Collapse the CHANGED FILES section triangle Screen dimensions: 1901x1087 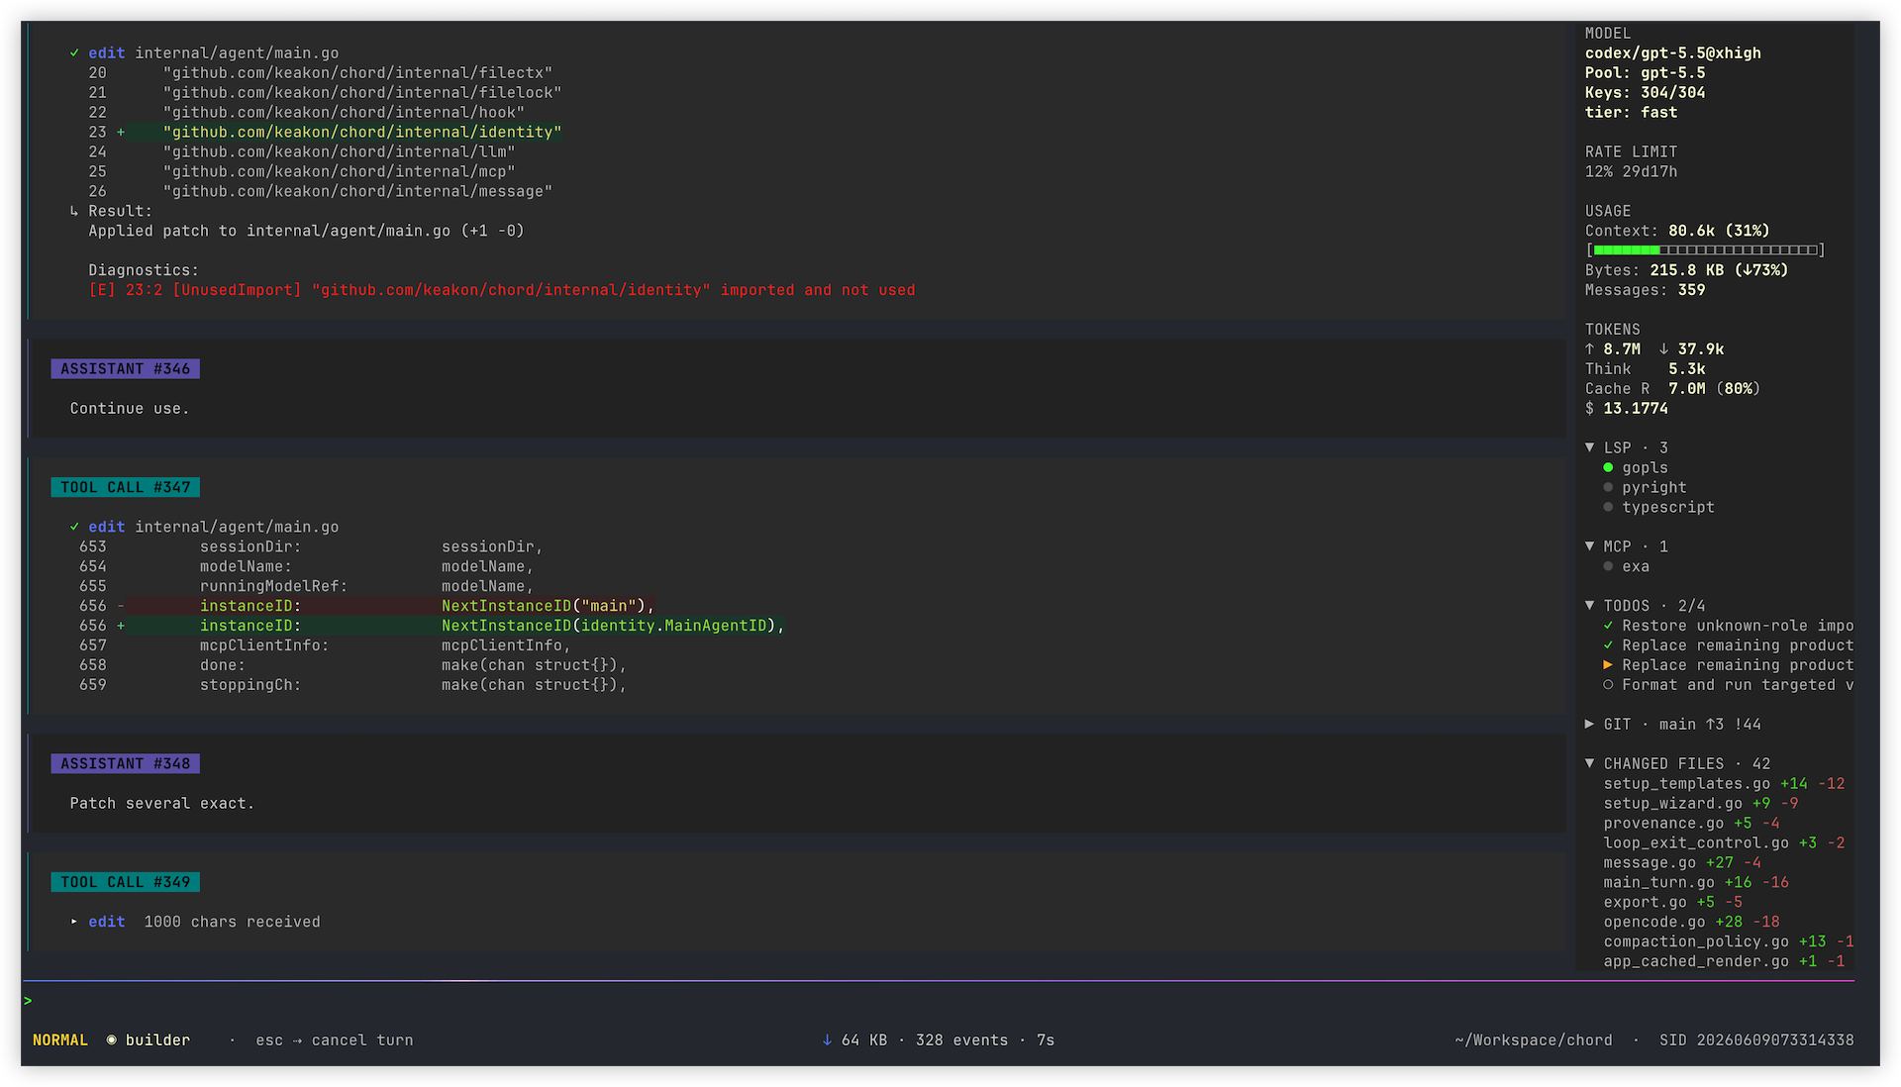(x=1590, y=763)
